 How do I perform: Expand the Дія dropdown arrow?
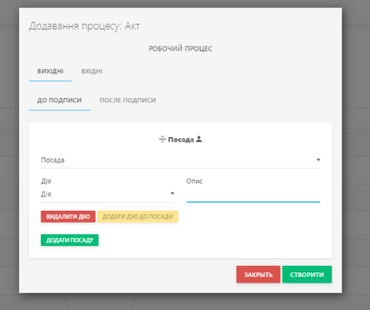tap(172, 194)
